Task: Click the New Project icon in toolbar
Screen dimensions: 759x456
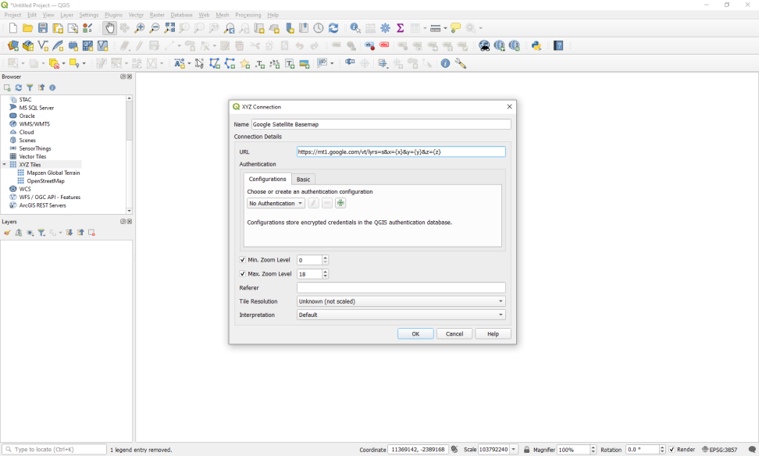Action: [13, 28]
